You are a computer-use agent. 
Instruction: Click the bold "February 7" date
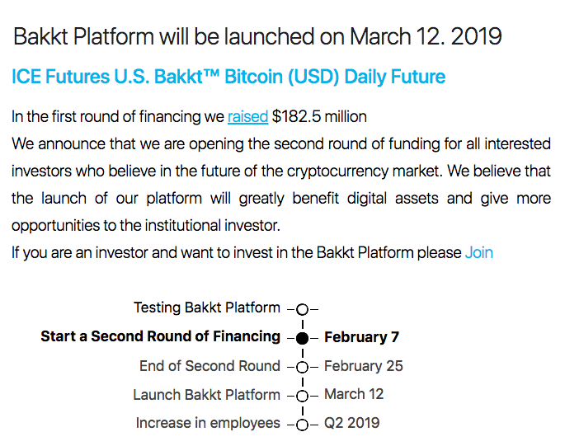[x=361, y=337]
